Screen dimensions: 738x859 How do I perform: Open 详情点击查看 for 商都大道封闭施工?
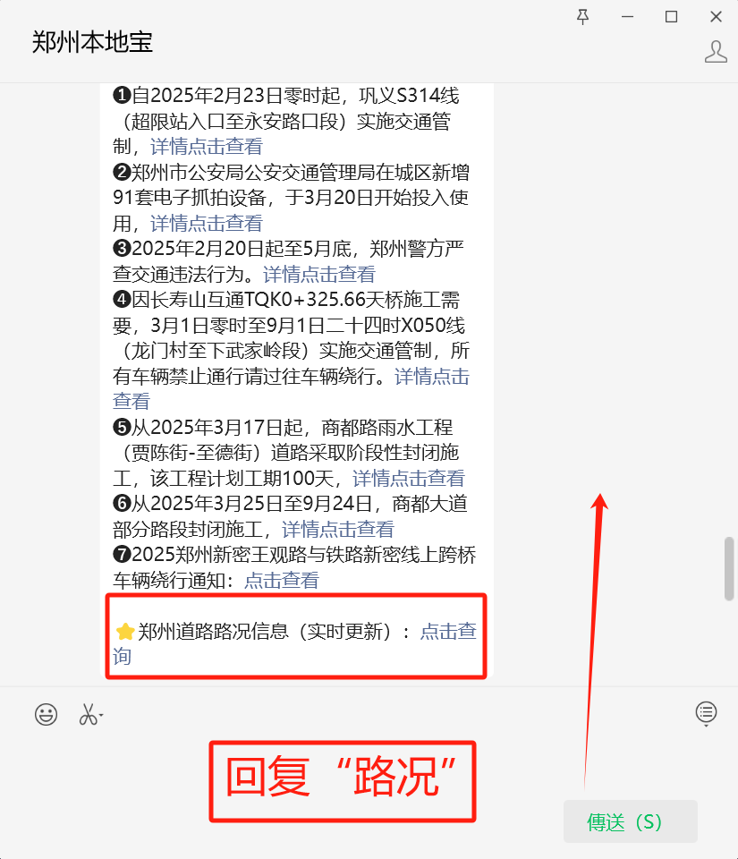point(338,529)
